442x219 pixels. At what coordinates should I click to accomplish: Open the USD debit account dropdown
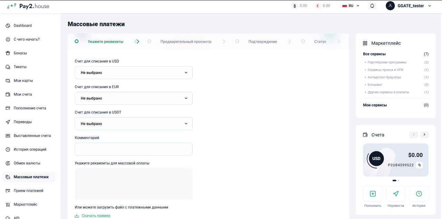(x=134, y=73)
